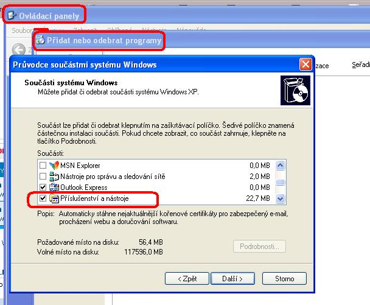This screenshot has height=305, width=370.
Task: Click the 22,7 MB size value
Action: click(x=258, y=198)
